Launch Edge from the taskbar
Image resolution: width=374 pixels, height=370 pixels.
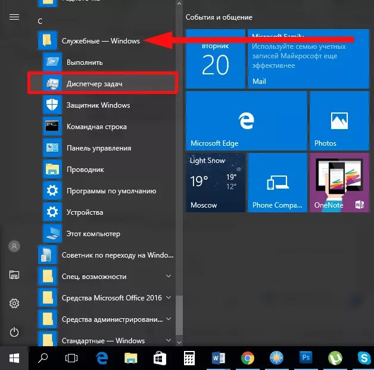point(102,358)
